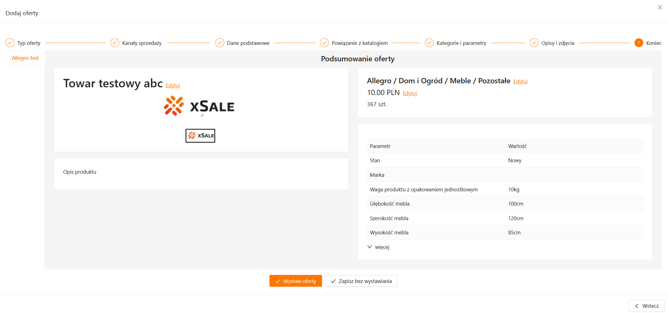Click the Kategorie i parametry checkmark icon
Screen dimensions: 668x313
[429, 43]
